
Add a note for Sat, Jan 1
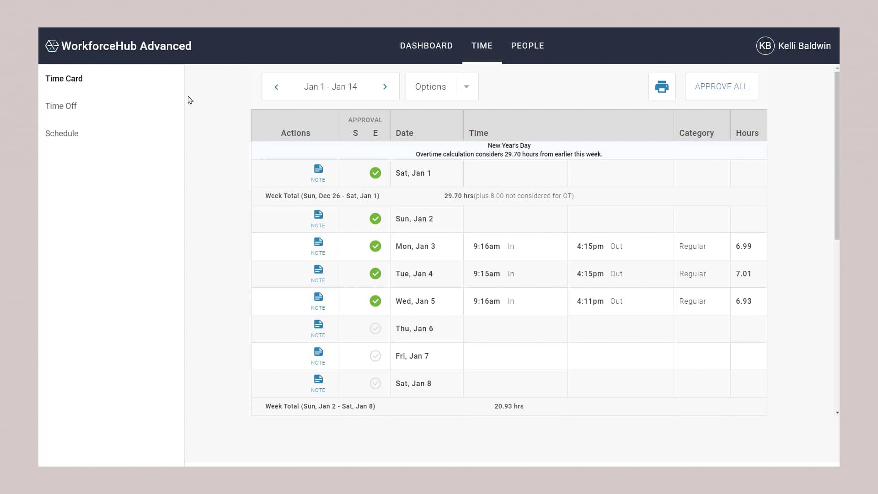click(x=318, y=173)
